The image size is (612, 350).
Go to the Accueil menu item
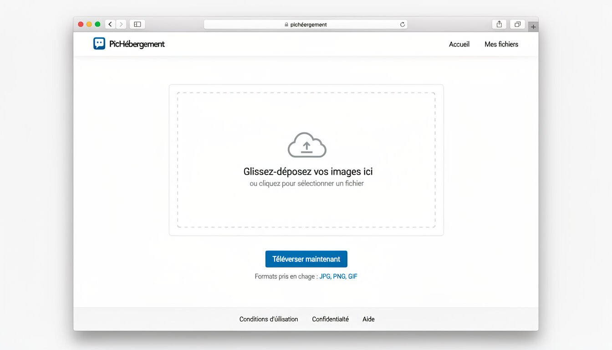point(459,44)
